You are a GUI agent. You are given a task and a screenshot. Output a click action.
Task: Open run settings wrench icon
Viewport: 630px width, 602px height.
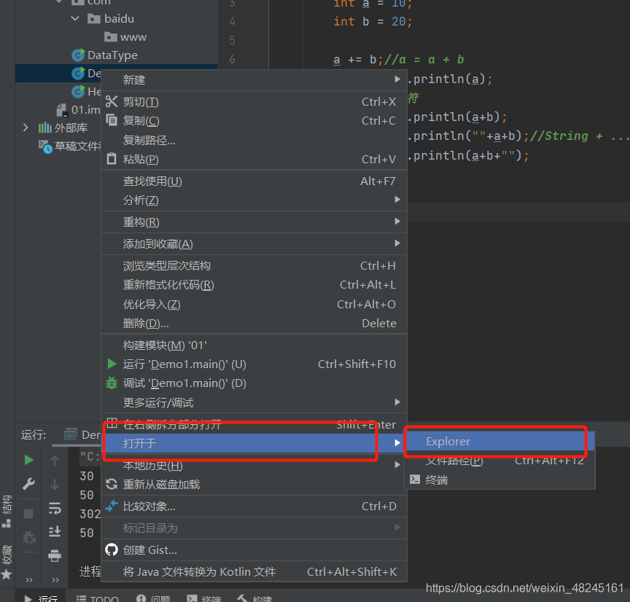28,483
